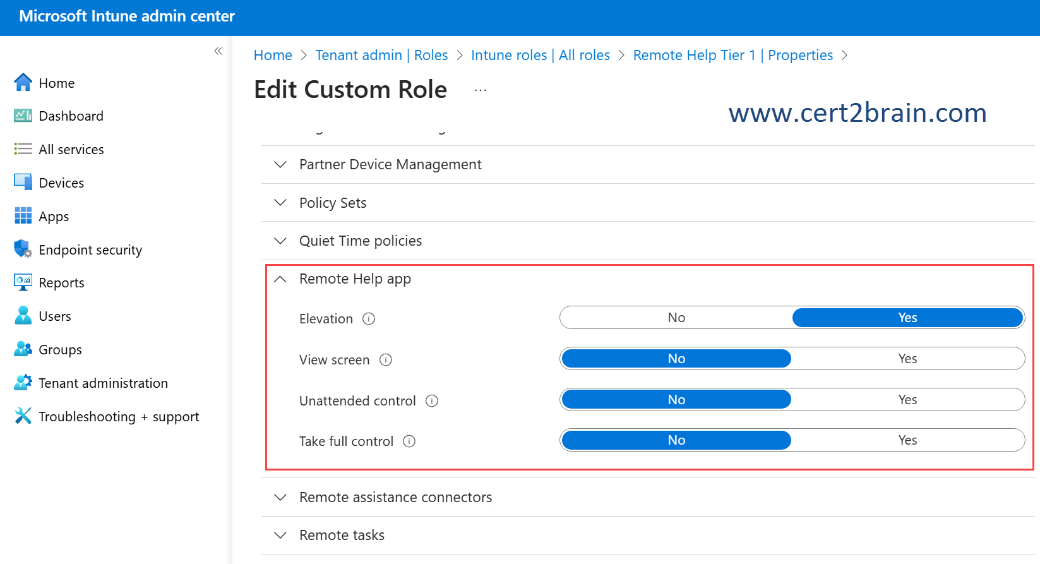Click the Users person icon
1040x564 pixels.
point(23,315)
